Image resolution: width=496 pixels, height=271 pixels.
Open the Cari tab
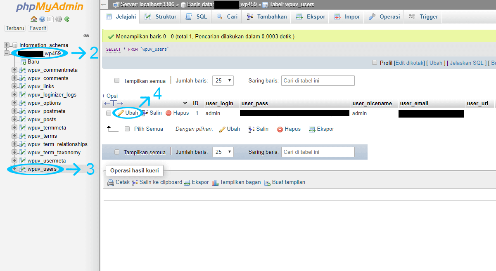pos(226,16)
